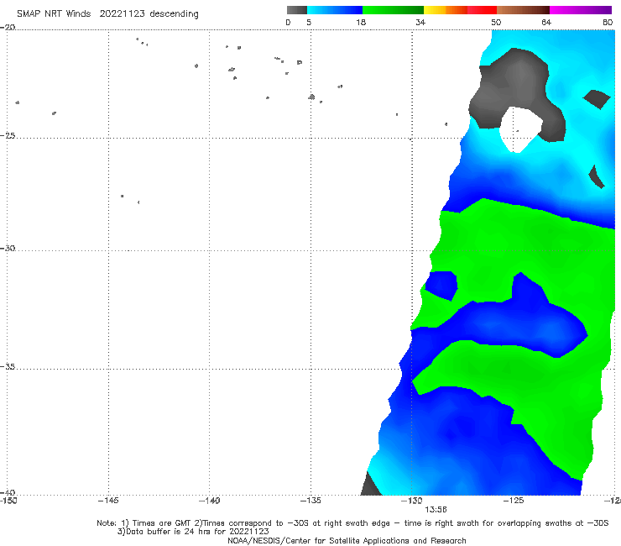The height and width of the screenshot is (546, 621).
Task: Click the 'Data buffer is 24 hrs' note line
Action: (x=193, y=532)
